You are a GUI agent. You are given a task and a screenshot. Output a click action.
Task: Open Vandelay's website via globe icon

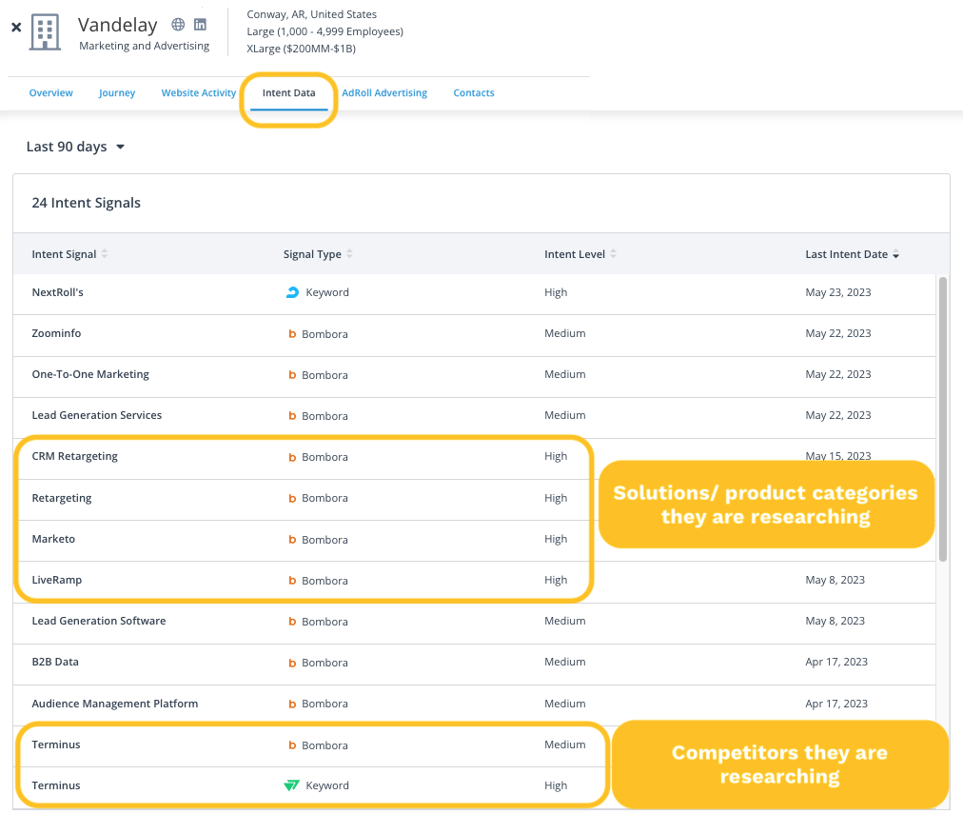tap(178, 25)
